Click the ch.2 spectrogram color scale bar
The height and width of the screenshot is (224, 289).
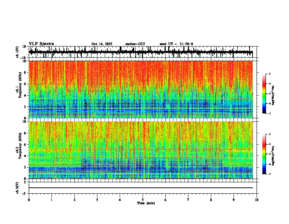pos(264,154)
